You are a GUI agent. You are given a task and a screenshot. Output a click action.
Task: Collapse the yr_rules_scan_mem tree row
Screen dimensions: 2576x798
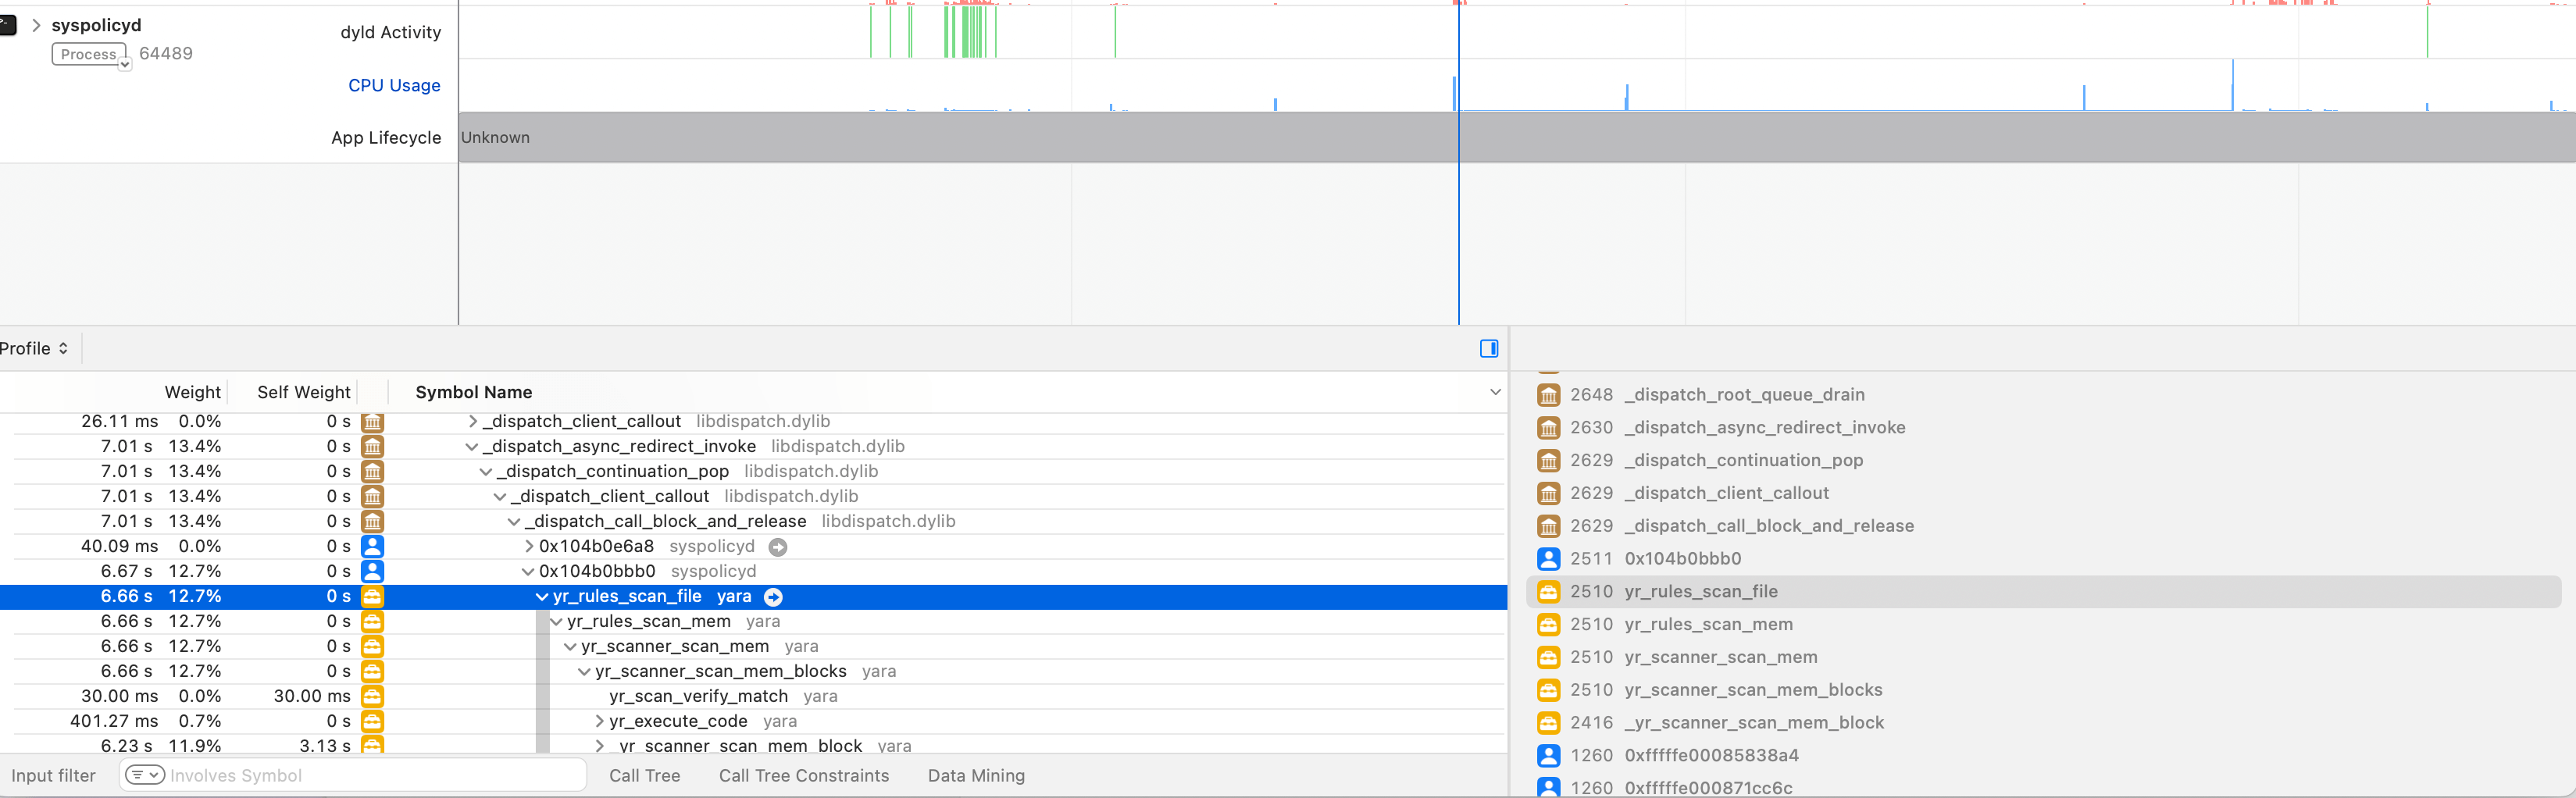(x=556, y=621)
